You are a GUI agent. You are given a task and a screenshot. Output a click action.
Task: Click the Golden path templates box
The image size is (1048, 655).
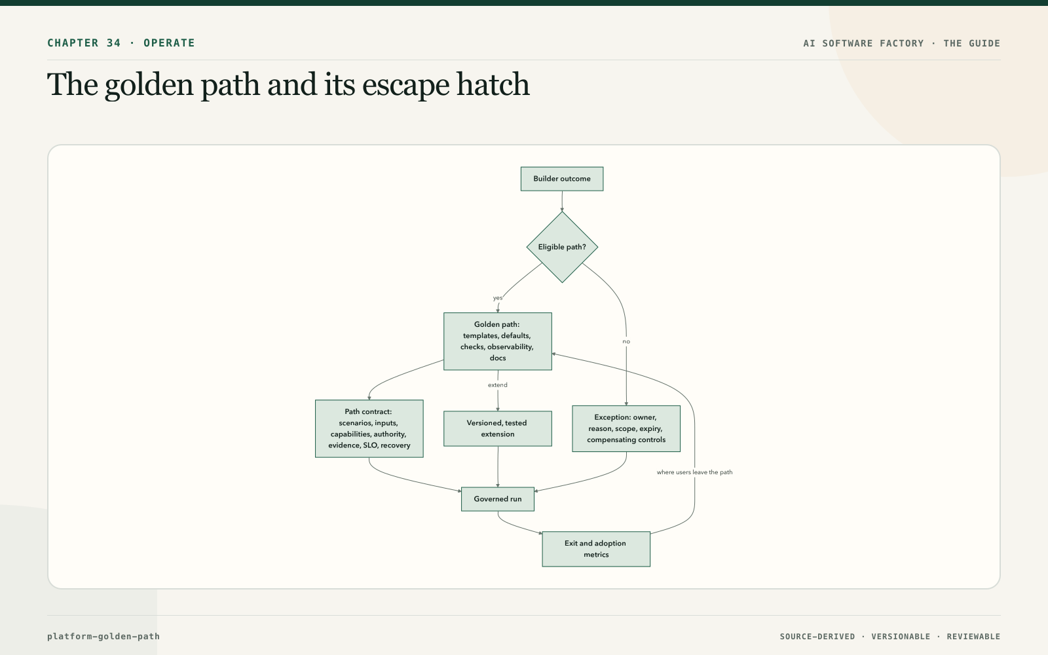pos(498,341)
